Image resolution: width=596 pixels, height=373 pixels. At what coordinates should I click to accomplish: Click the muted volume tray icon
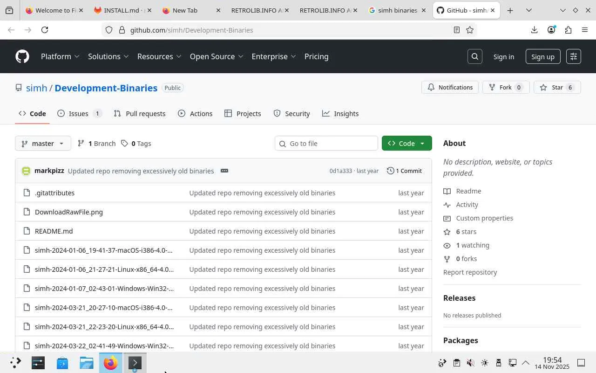coord(471,363)
